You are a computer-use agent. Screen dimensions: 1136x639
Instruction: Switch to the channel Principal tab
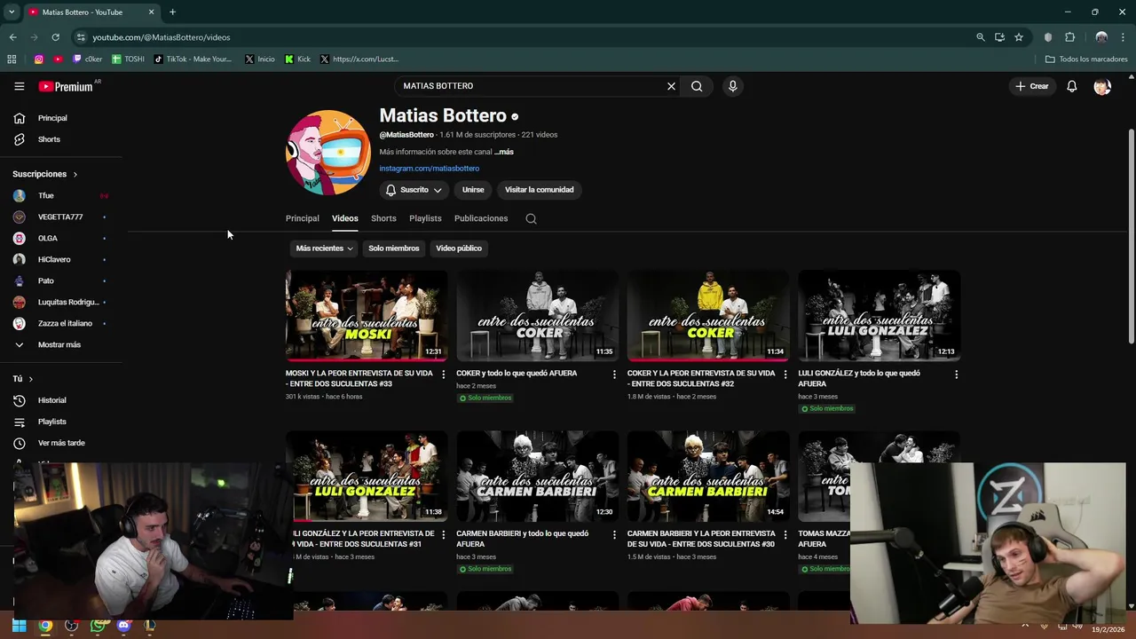[302, 218]
